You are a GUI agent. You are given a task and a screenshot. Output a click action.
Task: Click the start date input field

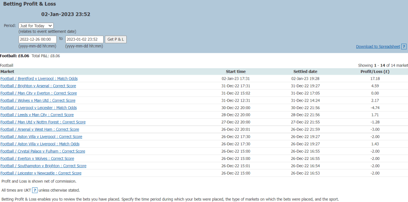[x=37, y=39]
